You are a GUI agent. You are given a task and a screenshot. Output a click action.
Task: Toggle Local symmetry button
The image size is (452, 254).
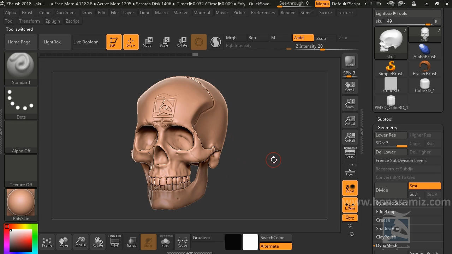[350, 188]
